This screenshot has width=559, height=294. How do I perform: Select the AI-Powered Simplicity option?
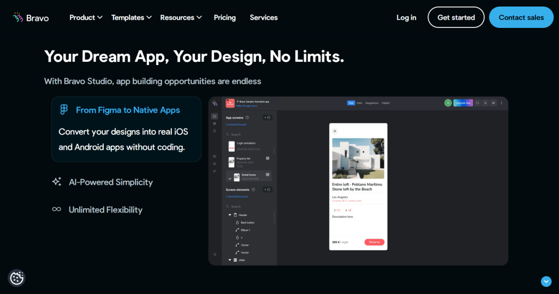point(103,182)
